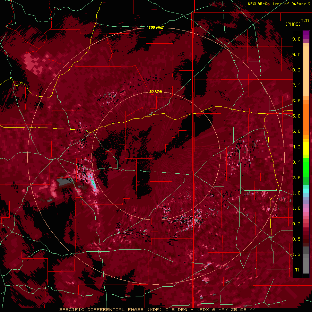The image size is (312, 312).
Task: Click the 0.2 scale value
Action: coord(296,224)
